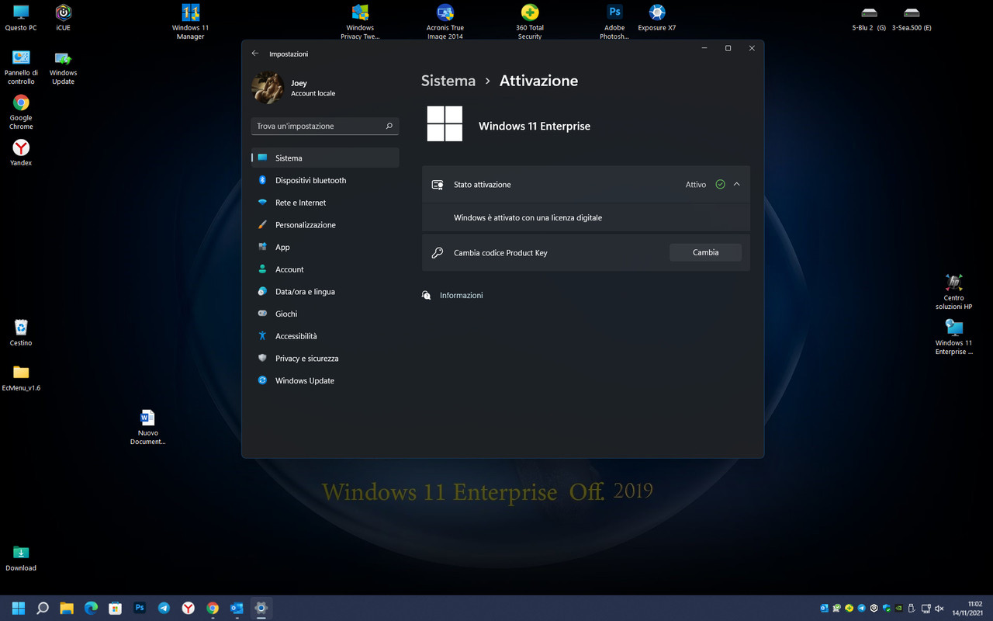Open taskbar Search
Image resolution: width=993 pixels, height=621 pixels.
tap(43, 608)
